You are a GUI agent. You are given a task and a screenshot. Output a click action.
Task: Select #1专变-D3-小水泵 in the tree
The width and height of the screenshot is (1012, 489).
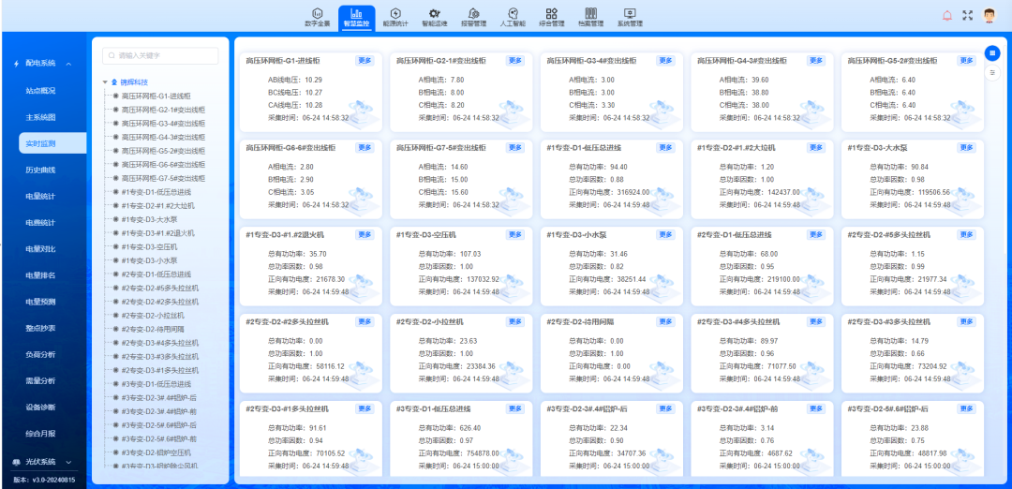tap(148, 260)
